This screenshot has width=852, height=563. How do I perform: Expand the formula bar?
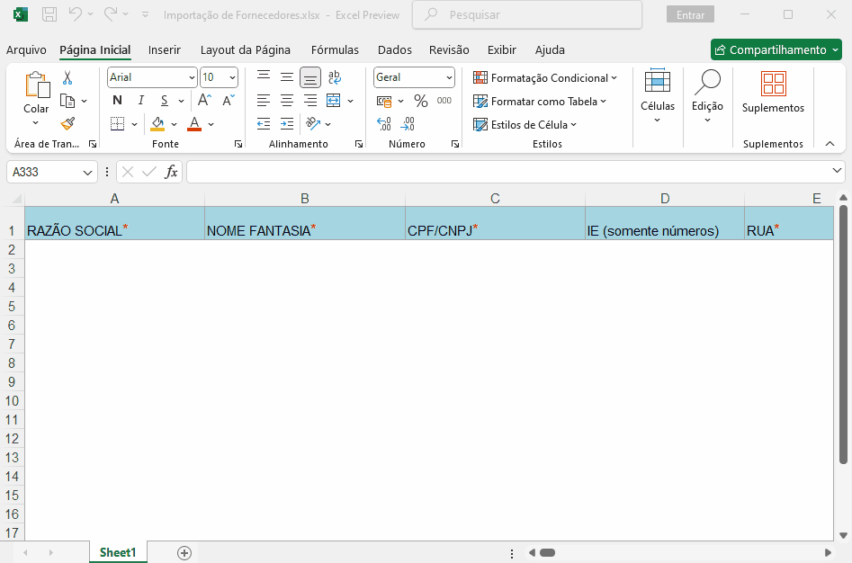click(x=836, y=171)
